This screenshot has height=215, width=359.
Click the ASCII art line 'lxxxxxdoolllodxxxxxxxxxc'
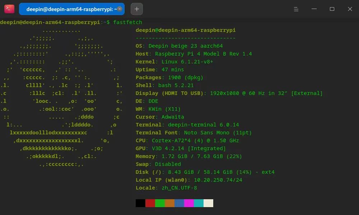coord(48,133)
